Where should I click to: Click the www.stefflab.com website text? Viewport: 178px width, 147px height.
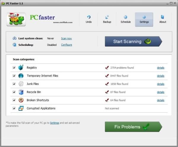tap(63, 22)
